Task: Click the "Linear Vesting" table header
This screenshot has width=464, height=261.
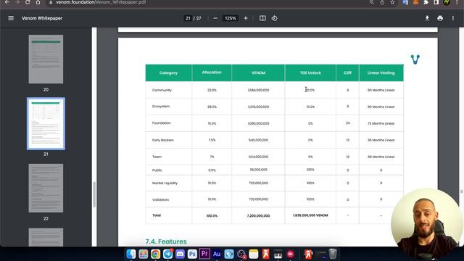Action: click(x=381, y=72)
